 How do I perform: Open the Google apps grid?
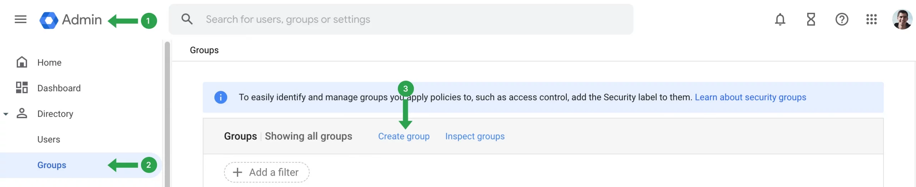click(871, 19)
